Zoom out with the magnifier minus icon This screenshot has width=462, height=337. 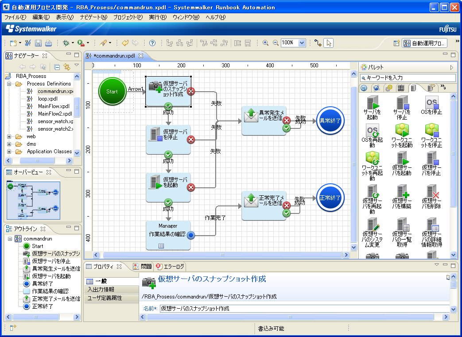(276, 43)
